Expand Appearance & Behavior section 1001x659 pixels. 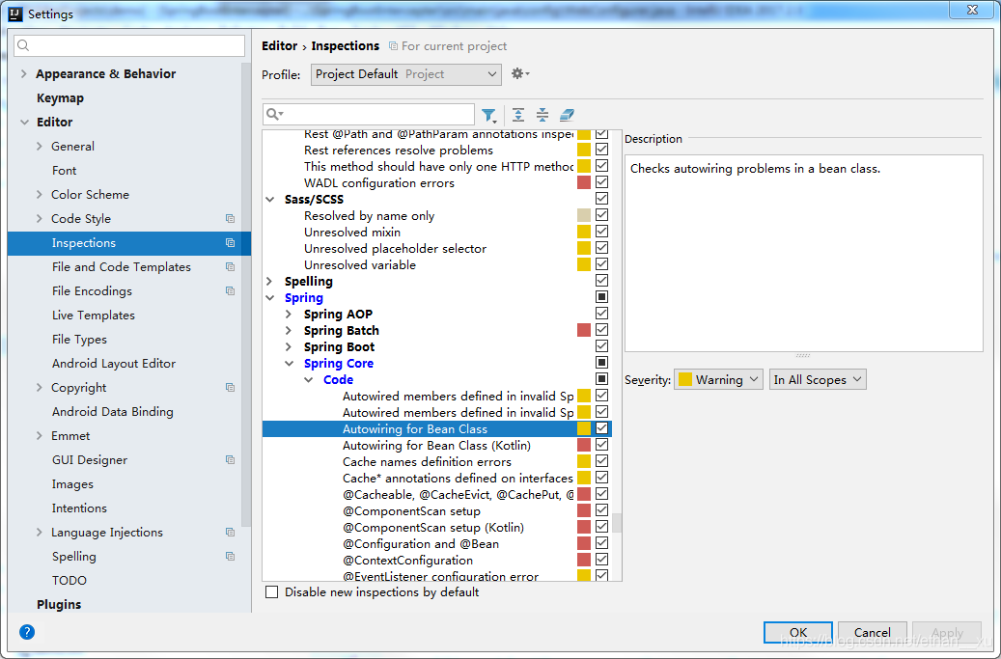[x=24, y=74]
